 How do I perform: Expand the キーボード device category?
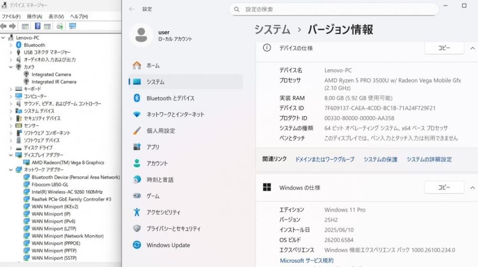tap(11, 89)
